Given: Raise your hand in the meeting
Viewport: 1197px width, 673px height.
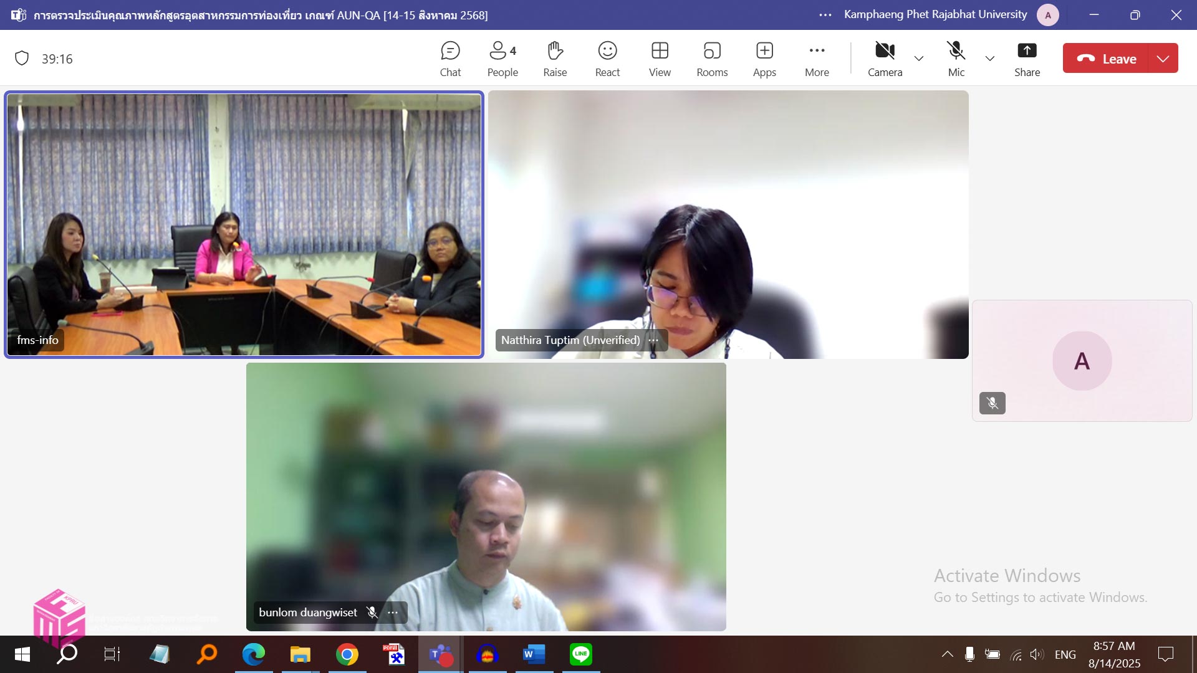Looking at the screenshot, I should 555,59.
